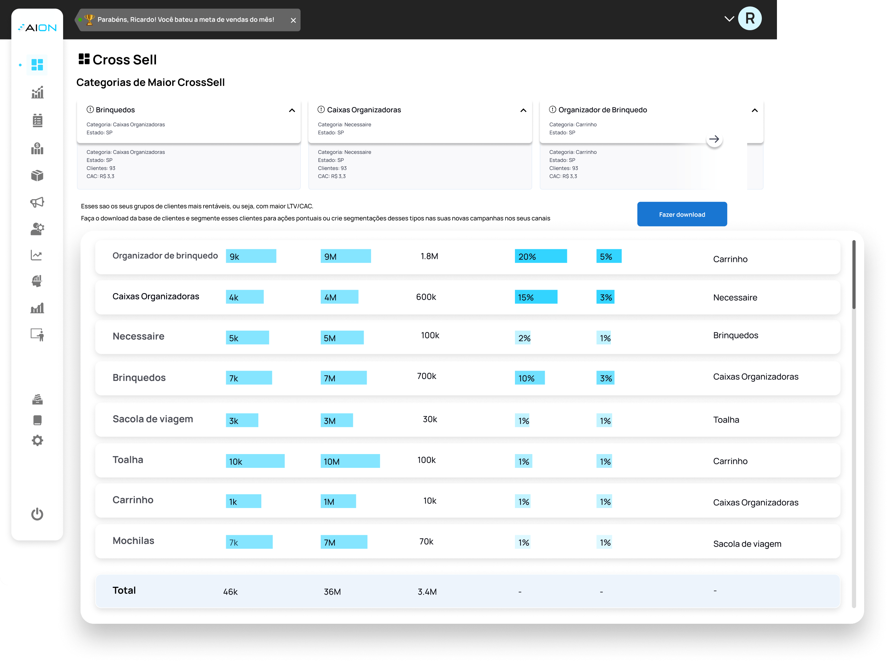This screenshot has width=891, height=664.
Task: Collapse the Brinquedos card
Action: point(292,110)
